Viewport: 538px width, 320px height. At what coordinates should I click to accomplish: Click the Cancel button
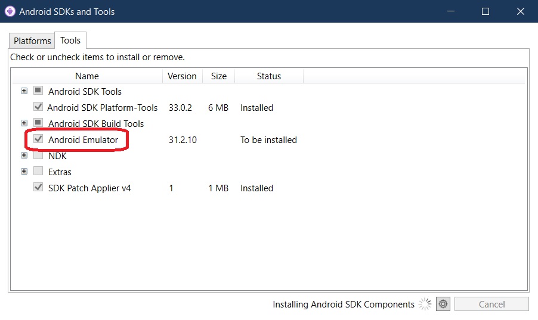pyautogui.click(x=491, y=305)
